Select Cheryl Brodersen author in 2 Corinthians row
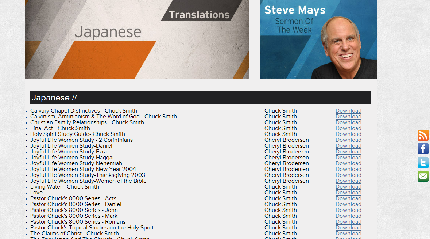Viewport: 430px width, 239px height. pyautogui.click(x=287, y=140)
